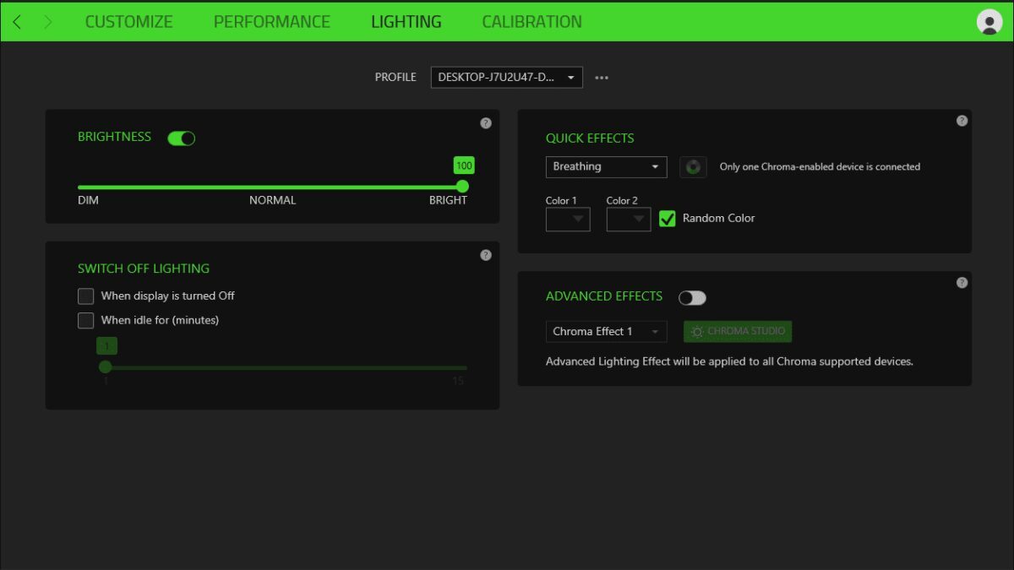Open the Chroma Effect 1 dropdown

606,331
